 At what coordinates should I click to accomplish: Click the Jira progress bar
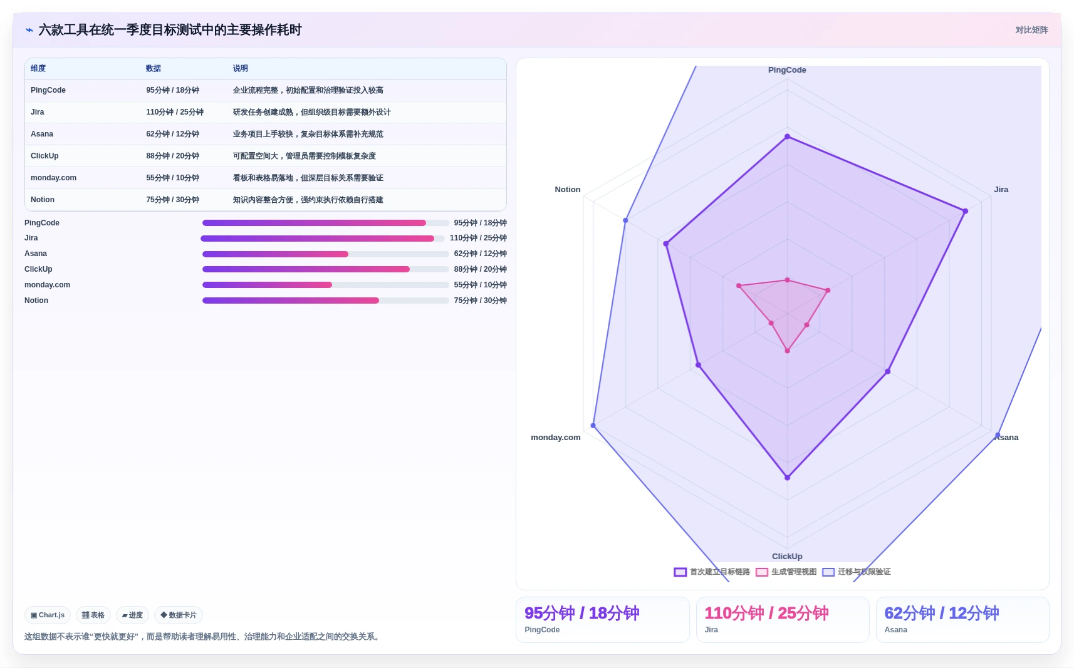[322, 239]
